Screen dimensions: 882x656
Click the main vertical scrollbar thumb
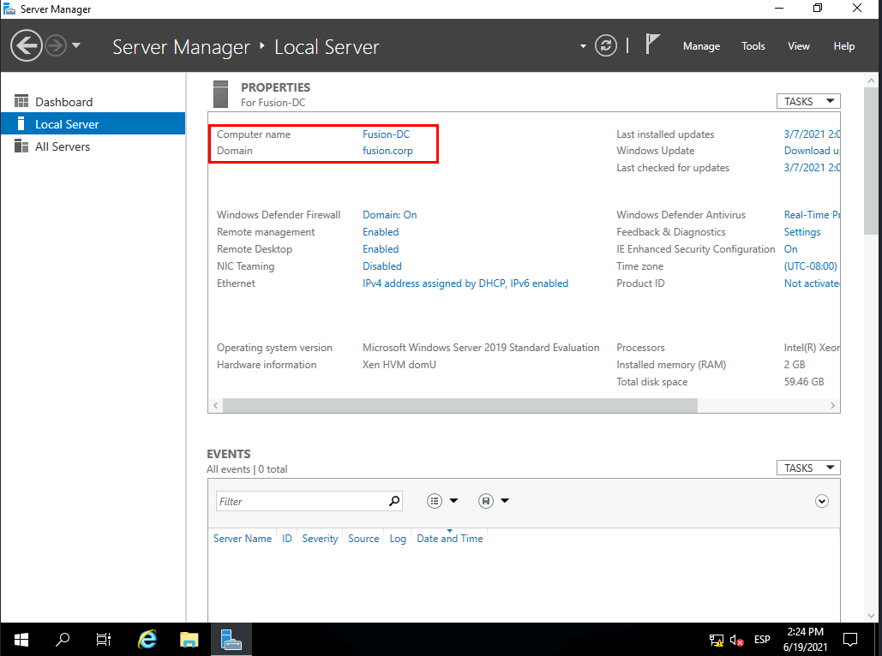(x=871, y=160)
